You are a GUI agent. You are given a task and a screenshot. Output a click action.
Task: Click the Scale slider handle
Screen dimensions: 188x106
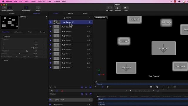coord(19,54)
